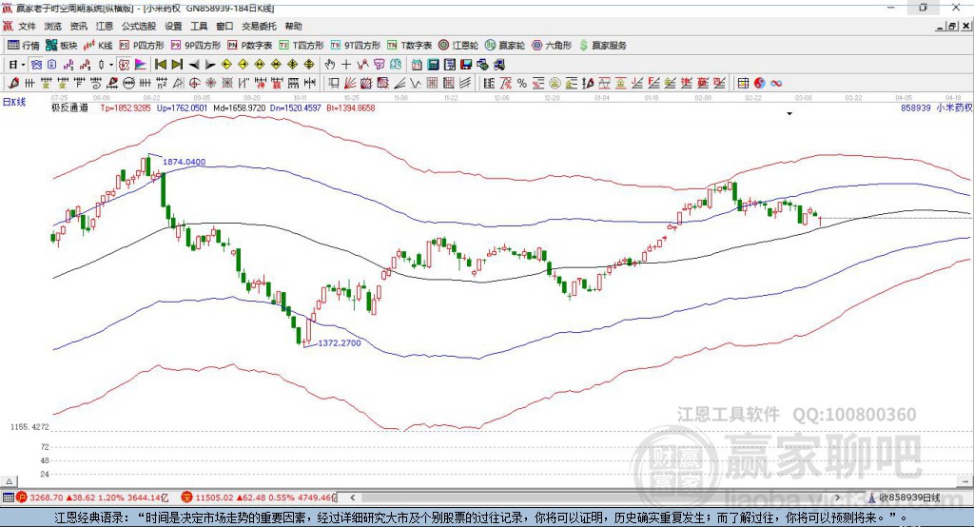Viewport: 974px width, 527px height.
Task: Click the infinity loop icon
Action: (776, 84)
